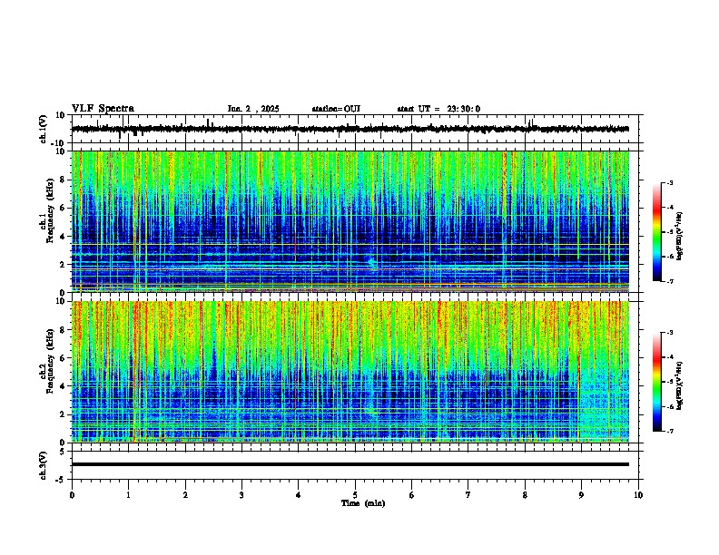
Task: Click time axis tick label '4'
Action: coord(299,495)
